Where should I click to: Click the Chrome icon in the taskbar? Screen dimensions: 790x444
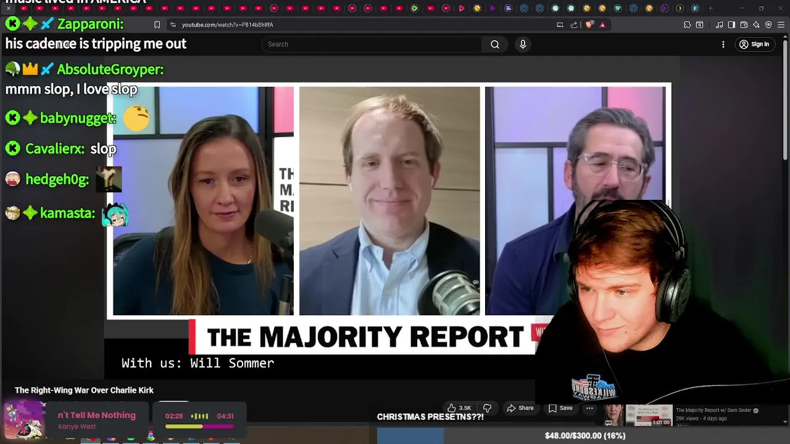point(151,437)
